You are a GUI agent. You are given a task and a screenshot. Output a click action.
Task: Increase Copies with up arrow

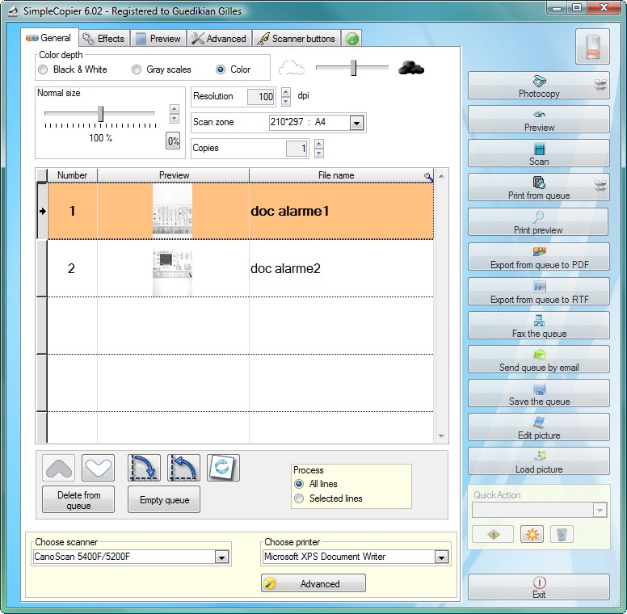pyautogui.click(x=318, y=144)
